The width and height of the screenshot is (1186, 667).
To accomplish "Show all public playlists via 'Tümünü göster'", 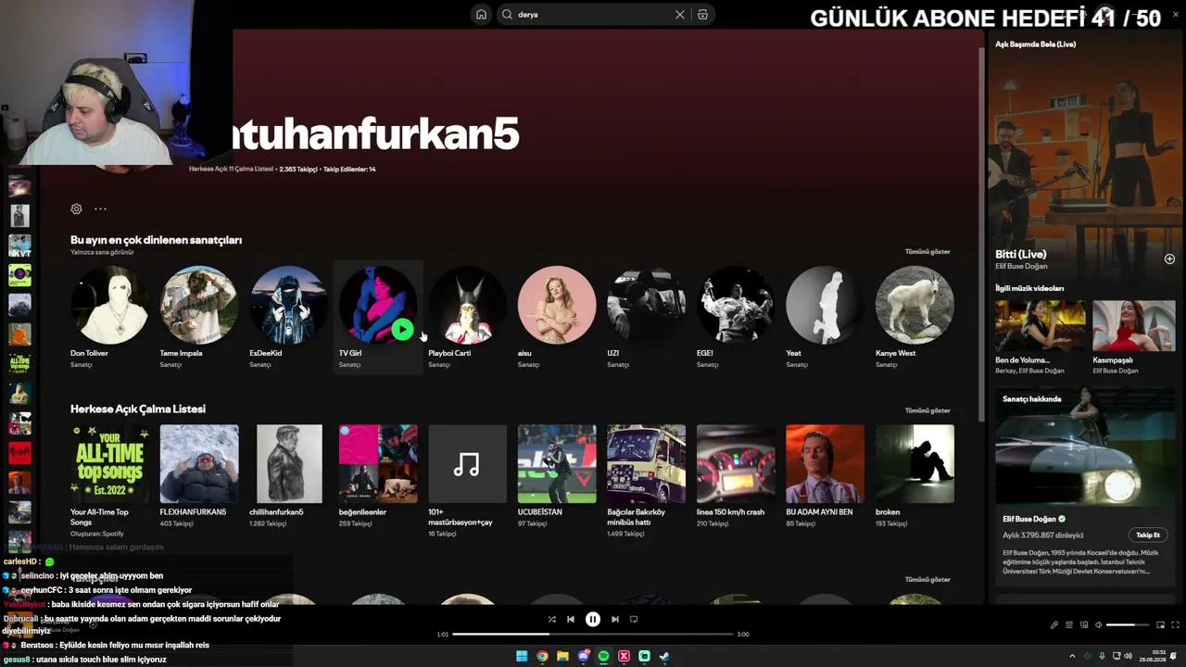I will 927,410.
